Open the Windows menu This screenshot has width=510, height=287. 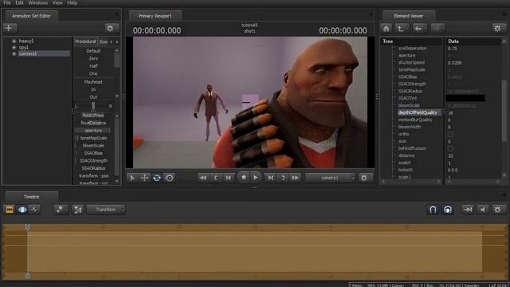point(37,3)
